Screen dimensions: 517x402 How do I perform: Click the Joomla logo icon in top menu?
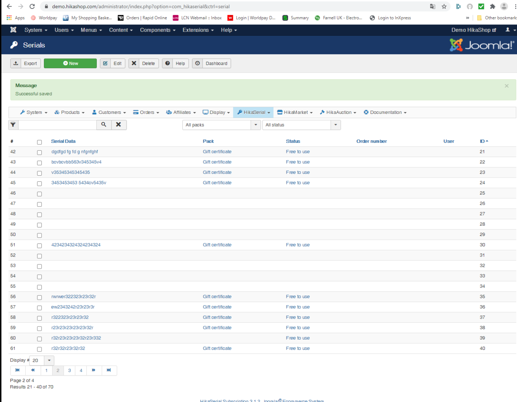pos(13,30)
